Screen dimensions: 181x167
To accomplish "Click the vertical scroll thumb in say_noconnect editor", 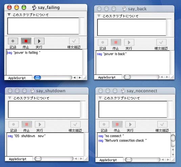I will tap(173, 138).
